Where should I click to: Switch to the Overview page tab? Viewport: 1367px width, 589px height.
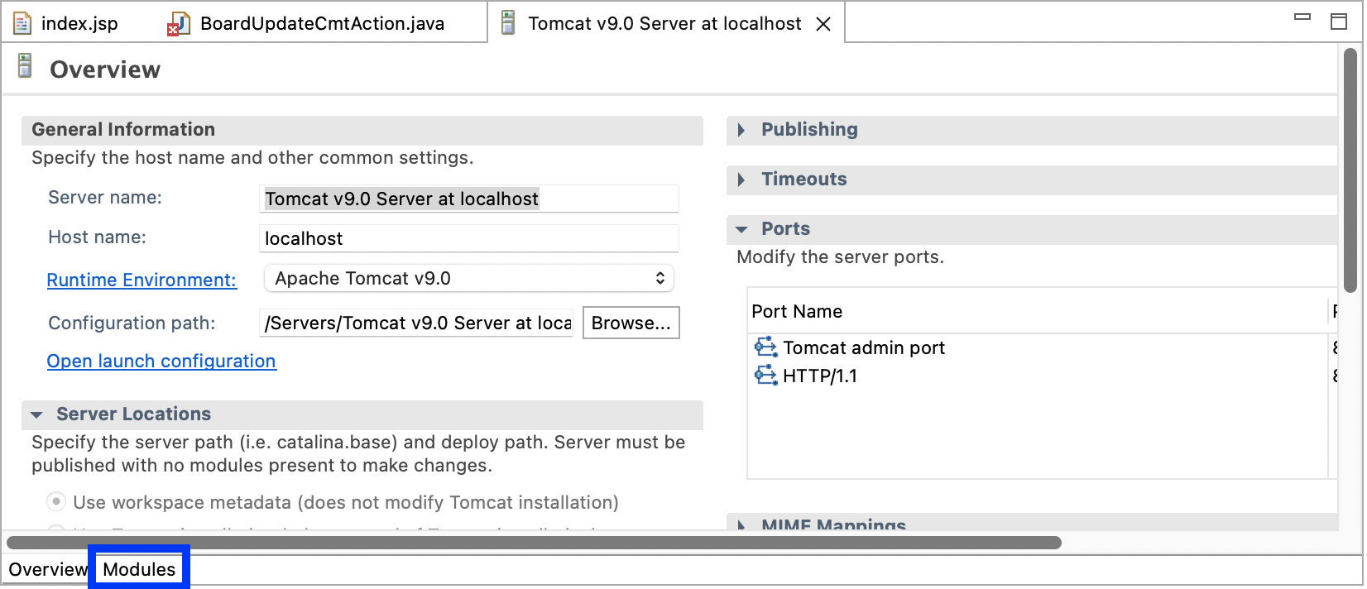[47, 569]
